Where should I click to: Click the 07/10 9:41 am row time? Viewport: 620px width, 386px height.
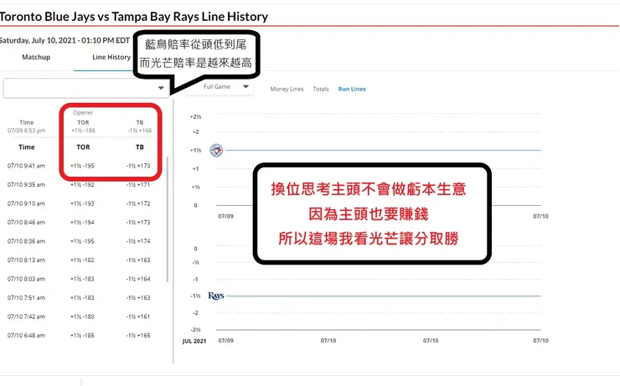click(x=26, y=166)
